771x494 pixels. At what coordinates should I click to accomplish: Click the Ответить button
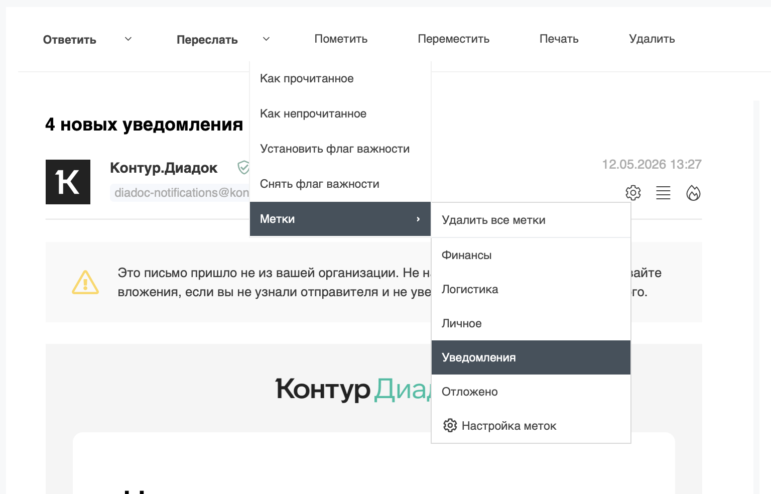tap(70, 40)
